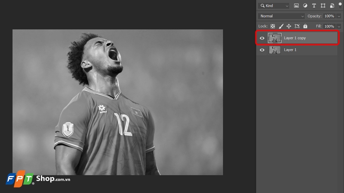Filter layers by adjustment layer icon
344x193 pixels.
tap(305, 6)
